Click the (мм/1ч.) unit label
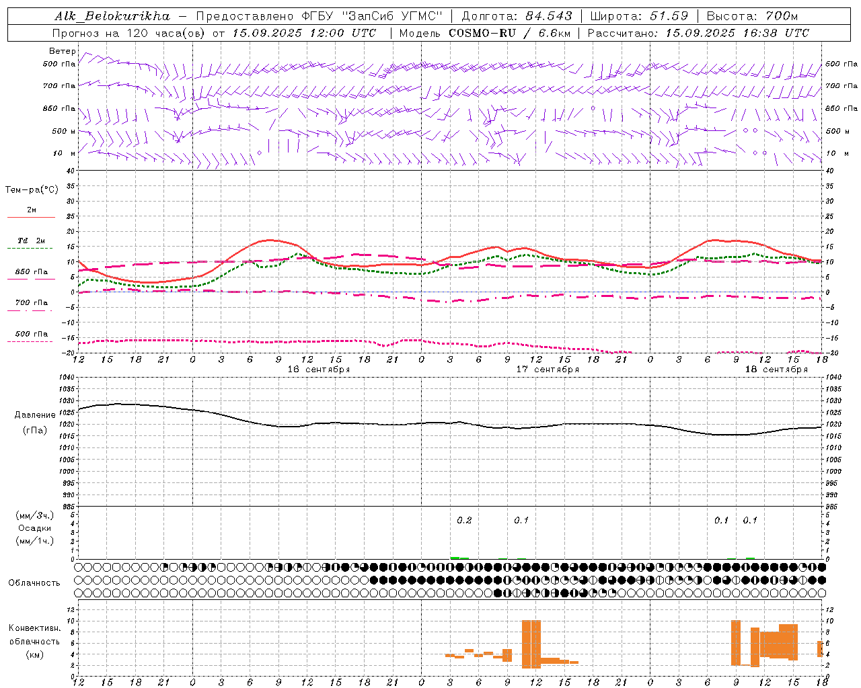This screenshot has width=861, height=688. pos(34,541)
